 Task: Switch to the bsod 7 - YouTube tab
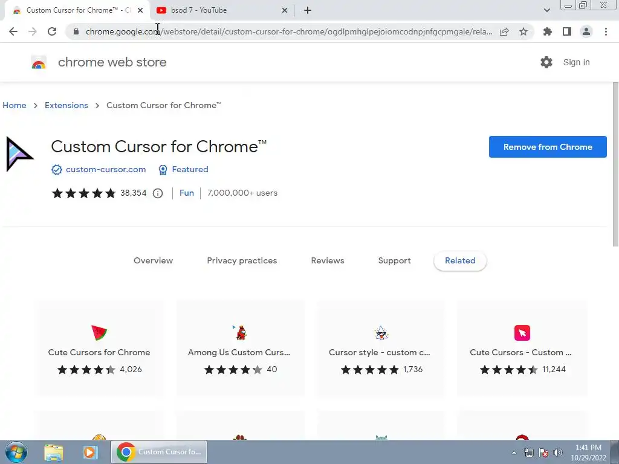tap(222, 10)
